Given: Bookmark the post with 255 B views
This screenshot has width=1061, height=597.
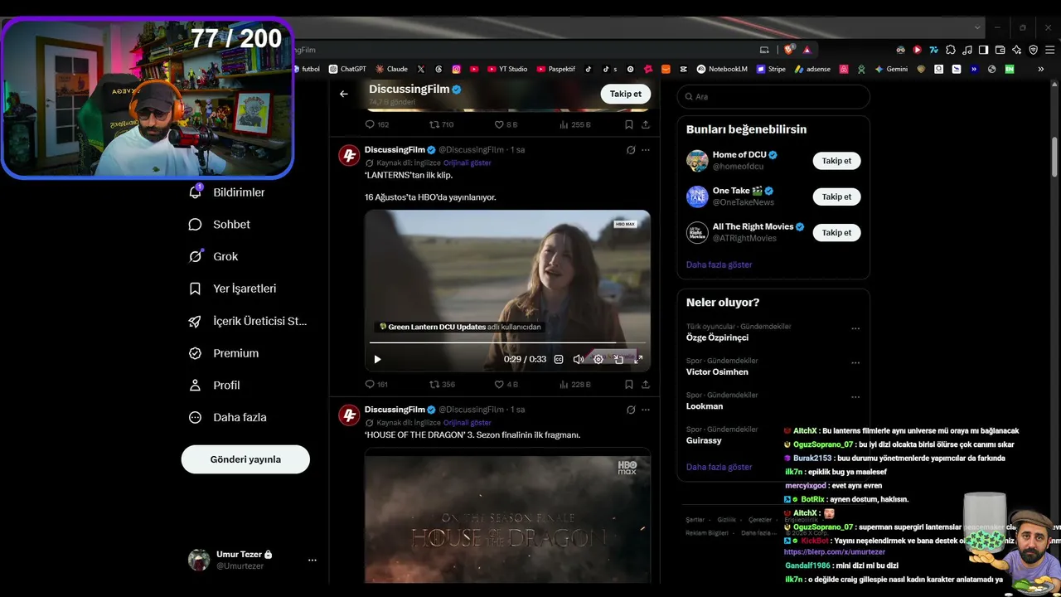Looking at the screenshot, I should coord(629,124).
